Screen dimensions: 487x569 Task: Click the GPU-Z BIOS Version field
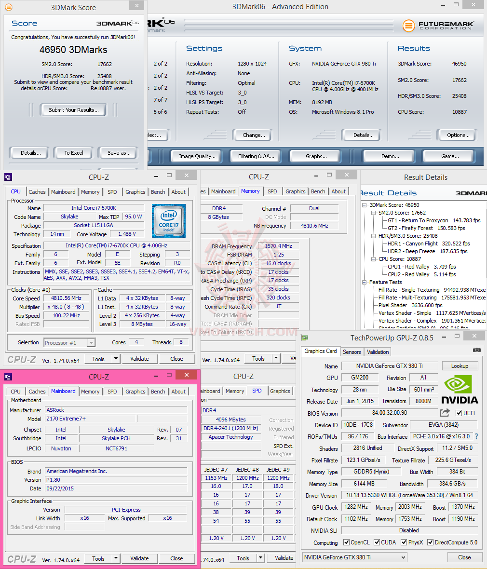coord(390,413)
